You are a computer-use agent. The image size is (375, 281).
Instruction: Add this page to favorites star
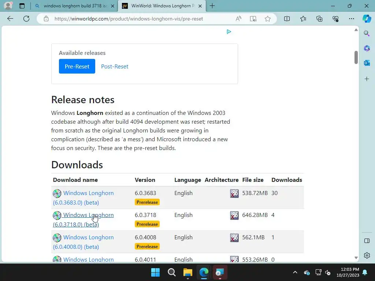coord(268,19)
